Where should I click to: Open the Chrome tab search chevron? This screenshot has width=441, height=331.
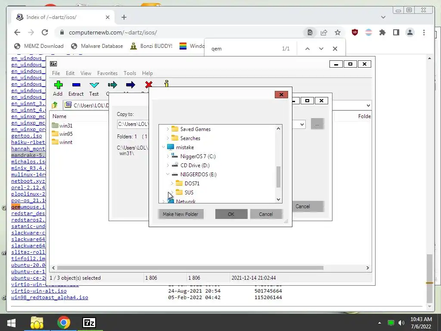(383, 17)
